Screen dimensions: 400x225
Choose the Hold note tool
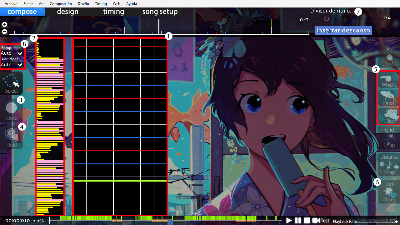coord(12,137)
